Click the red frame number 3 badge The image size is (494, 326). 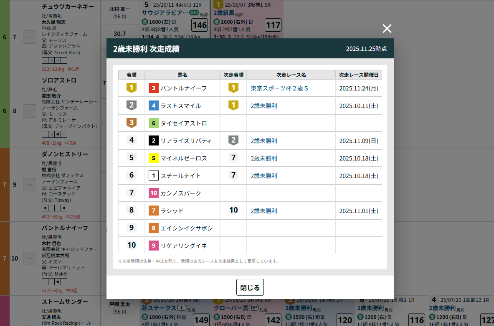click(154, 88)
